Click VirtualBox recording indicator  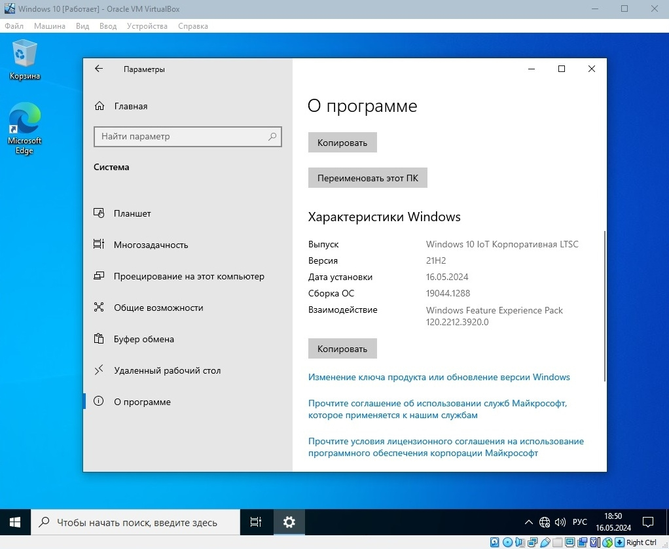[x=583, y=542]
